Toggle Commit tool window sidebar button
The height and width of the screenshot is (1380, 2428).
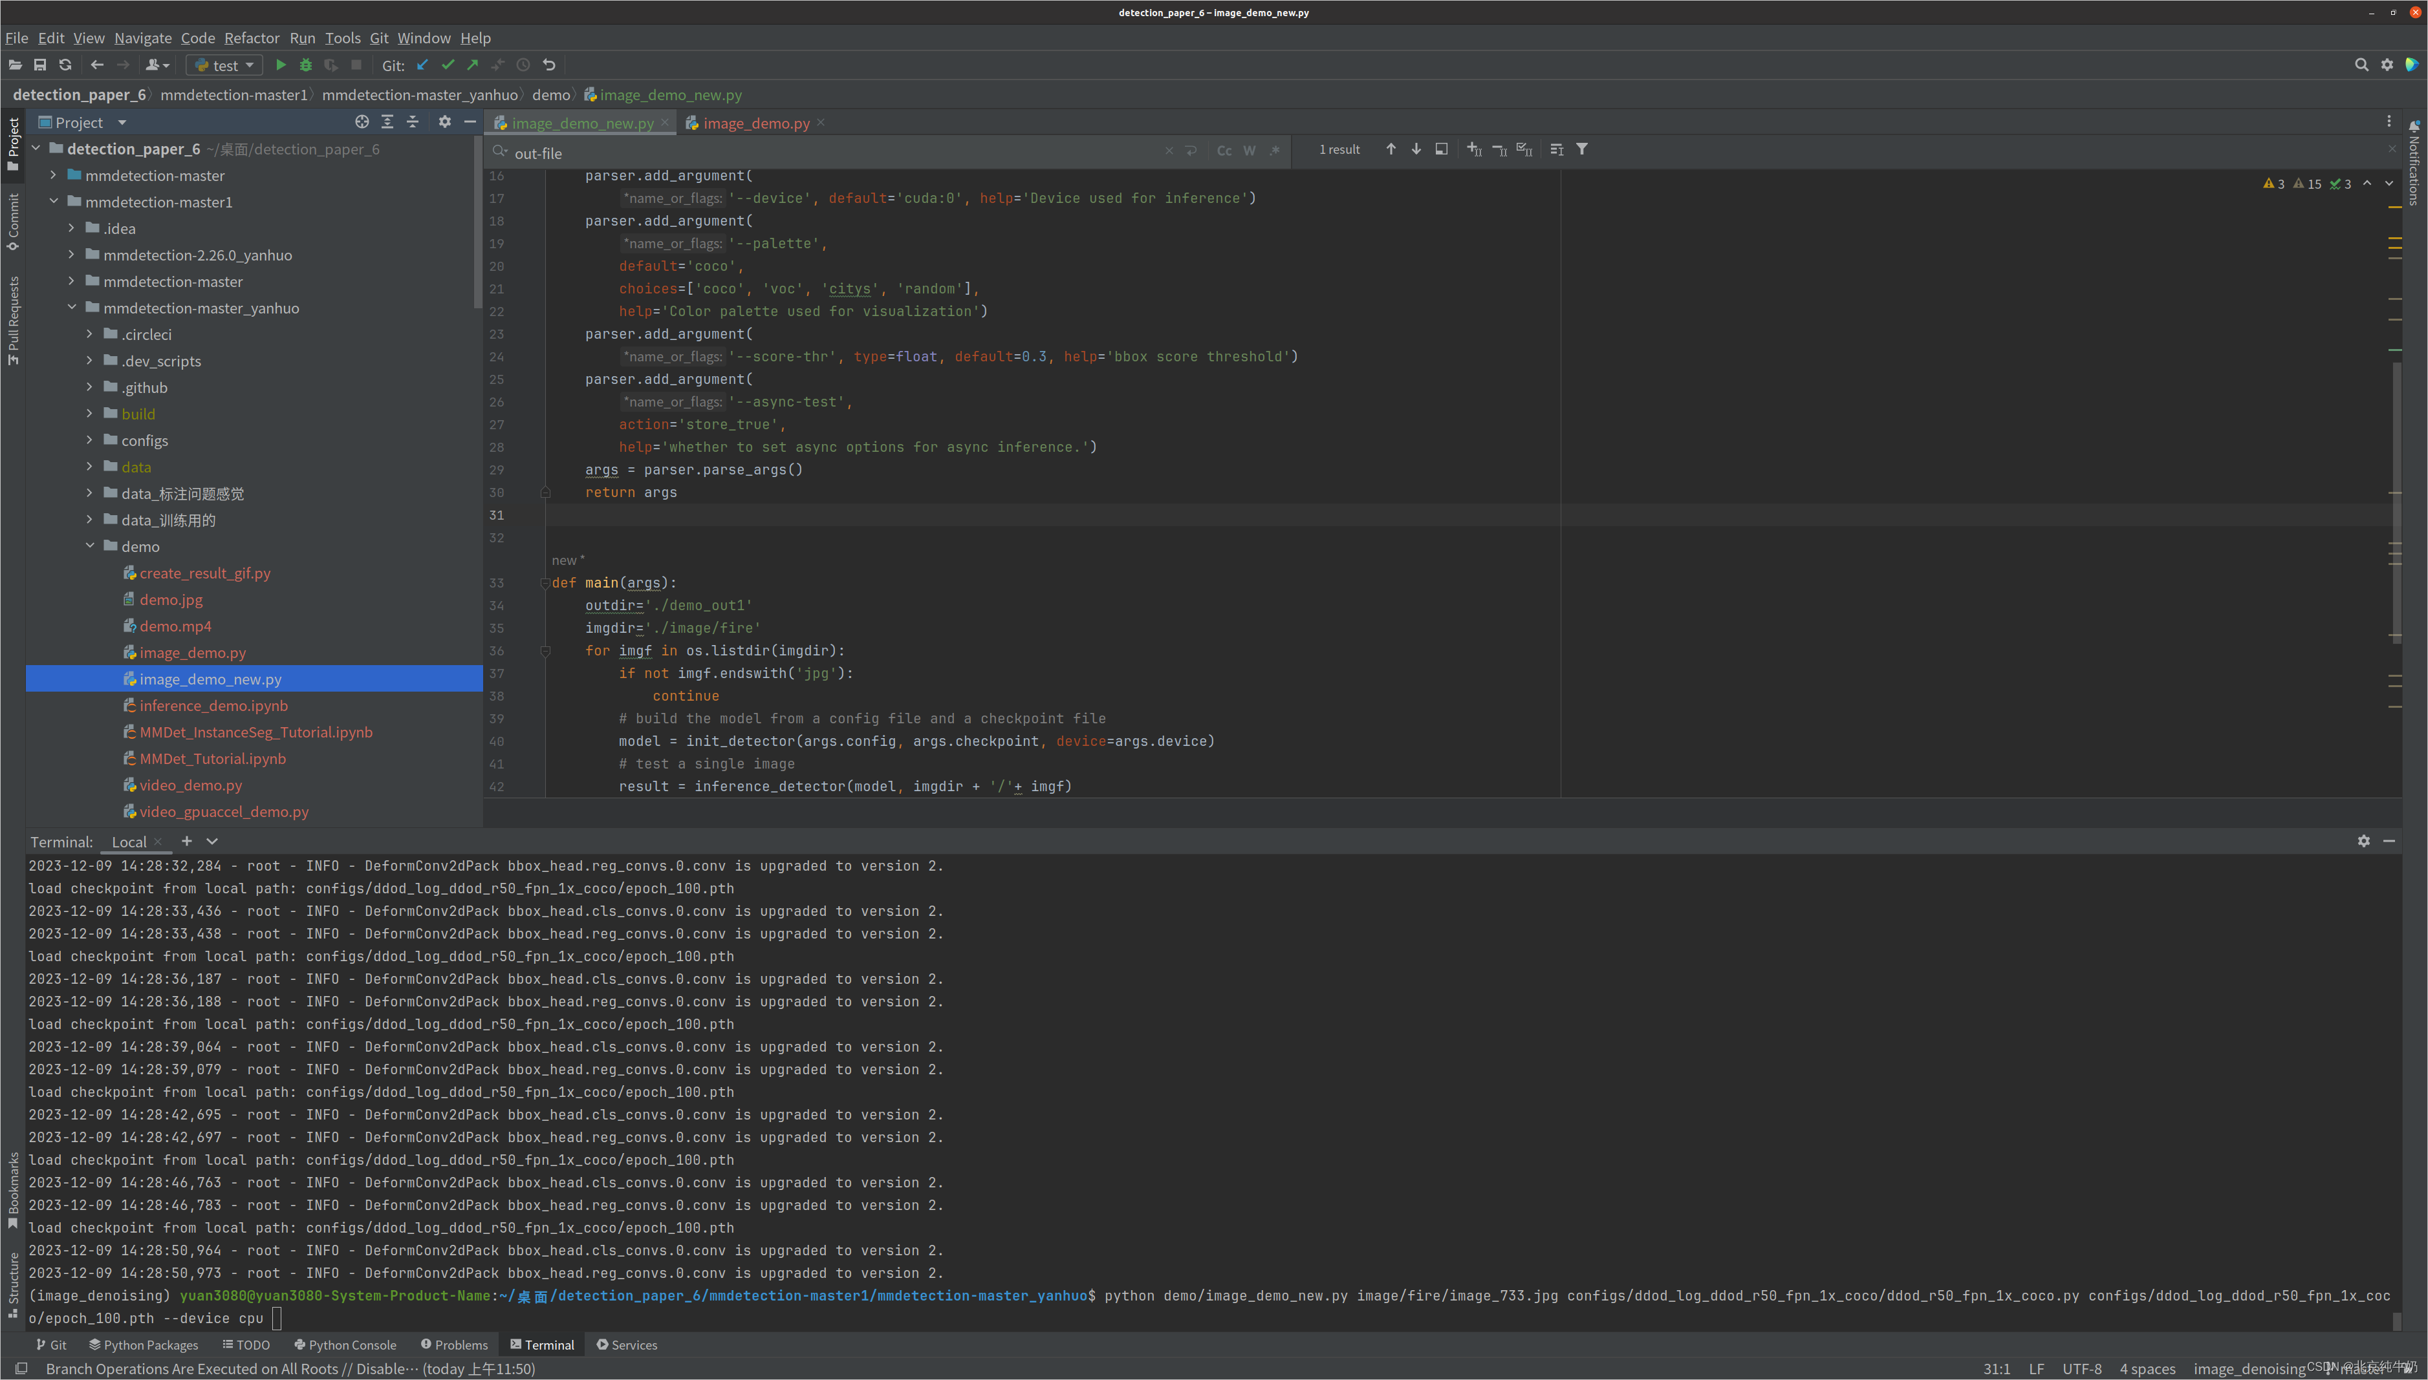tap(14, 222)
